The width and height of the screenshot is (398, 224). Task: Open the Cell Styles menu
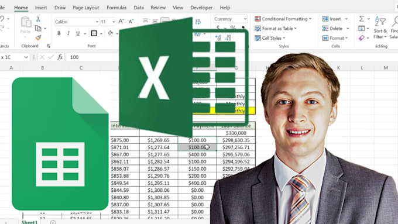(270, 38)
